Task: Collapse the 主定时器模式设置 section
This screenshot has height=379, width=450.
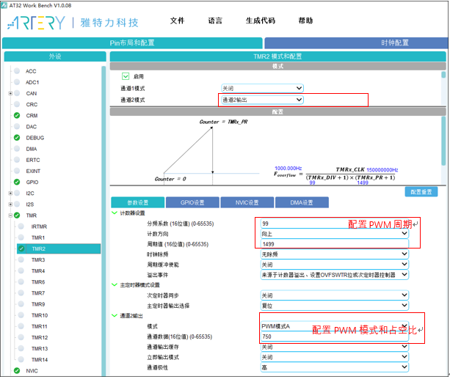Action: tap(115, 284)
